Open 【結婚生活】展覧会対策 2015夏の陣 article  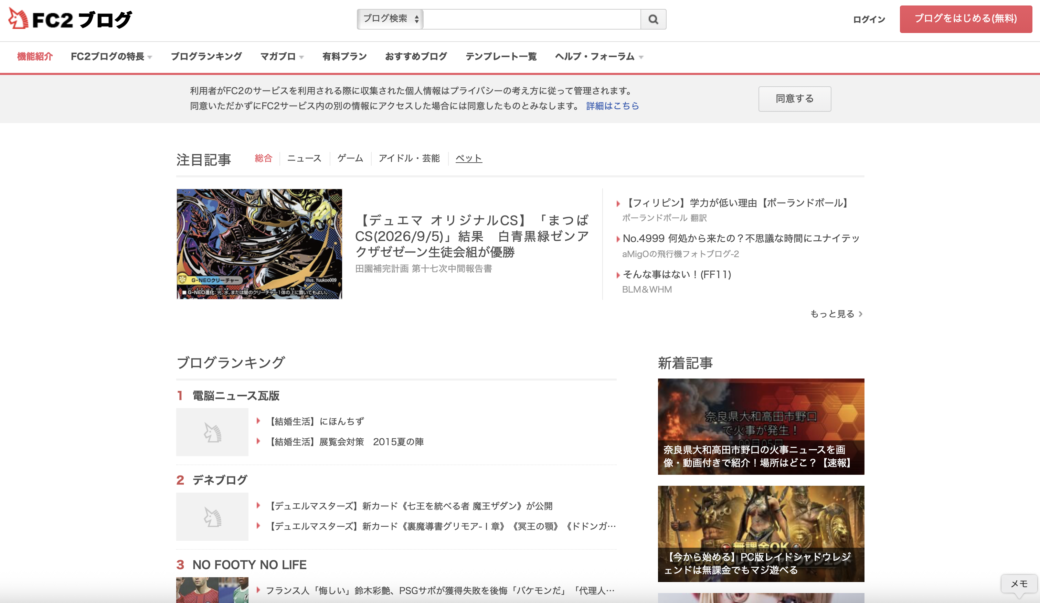coord(344,442)
